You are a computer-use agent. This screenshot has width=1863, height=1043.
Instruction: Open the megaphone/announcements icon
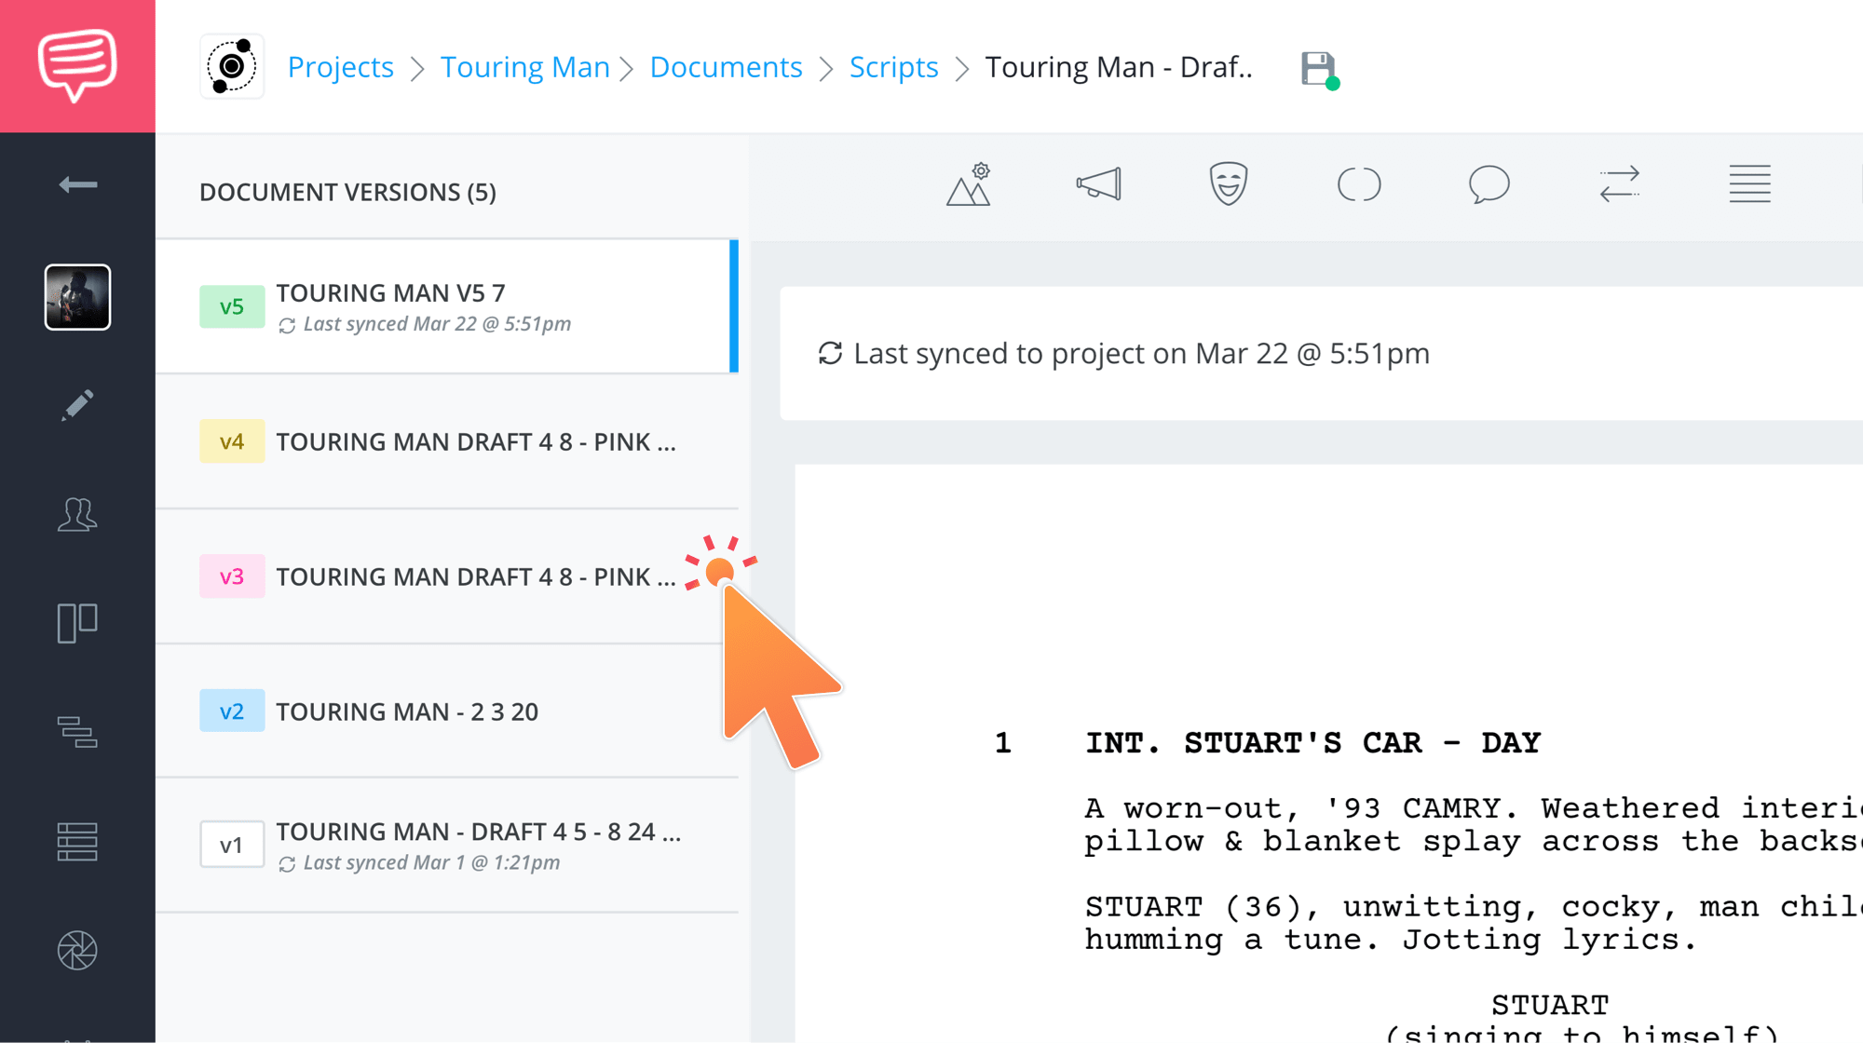[x=1098, y=183]
